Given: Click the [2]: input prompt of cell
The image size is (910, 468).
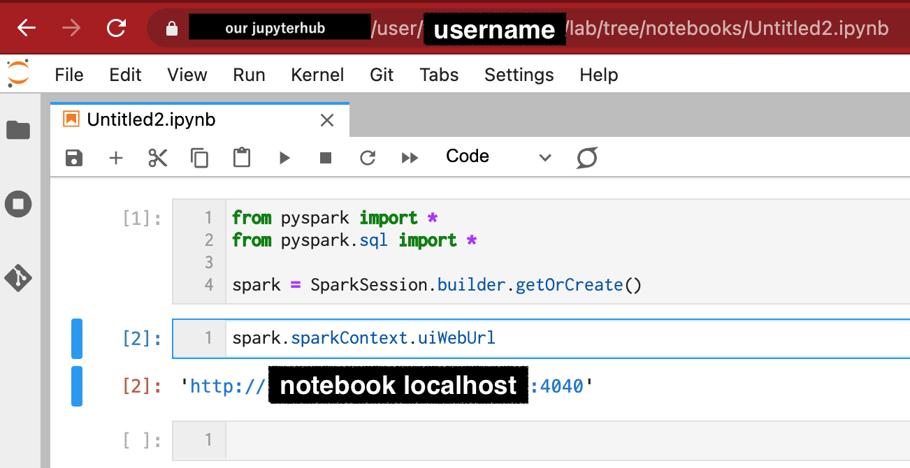Looking at the screenshot, I should [x=142, y=339].
